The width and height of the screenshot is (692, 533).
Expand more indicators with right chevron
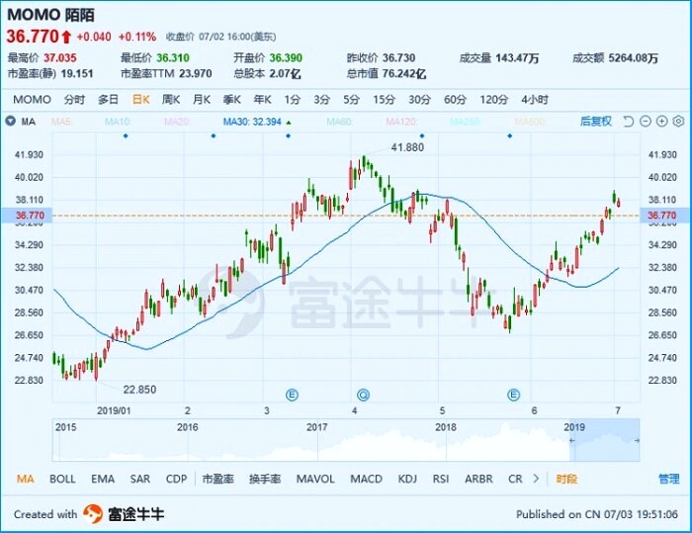(x=536, y=479)
